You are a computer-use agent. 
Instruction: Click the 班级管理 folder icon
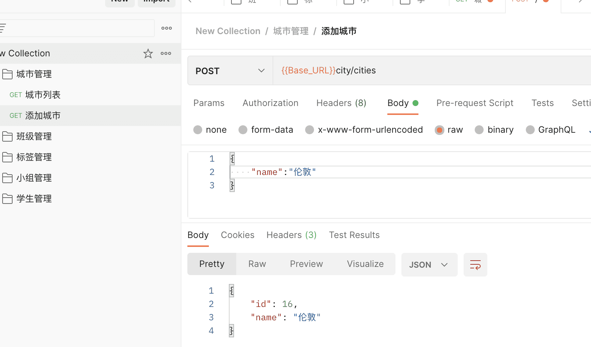click(7, 136)
